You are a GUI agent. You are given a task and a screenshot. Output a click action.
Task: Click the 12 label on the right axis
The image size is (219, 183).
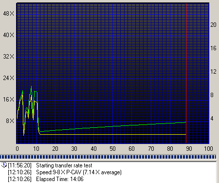[213, 72]
